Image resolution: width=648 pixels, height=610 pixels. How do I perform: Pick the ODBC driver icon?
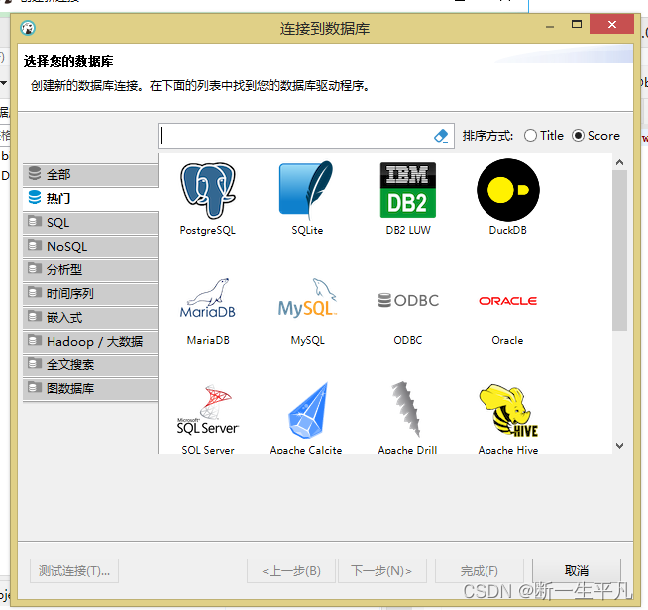coord(408,300)
